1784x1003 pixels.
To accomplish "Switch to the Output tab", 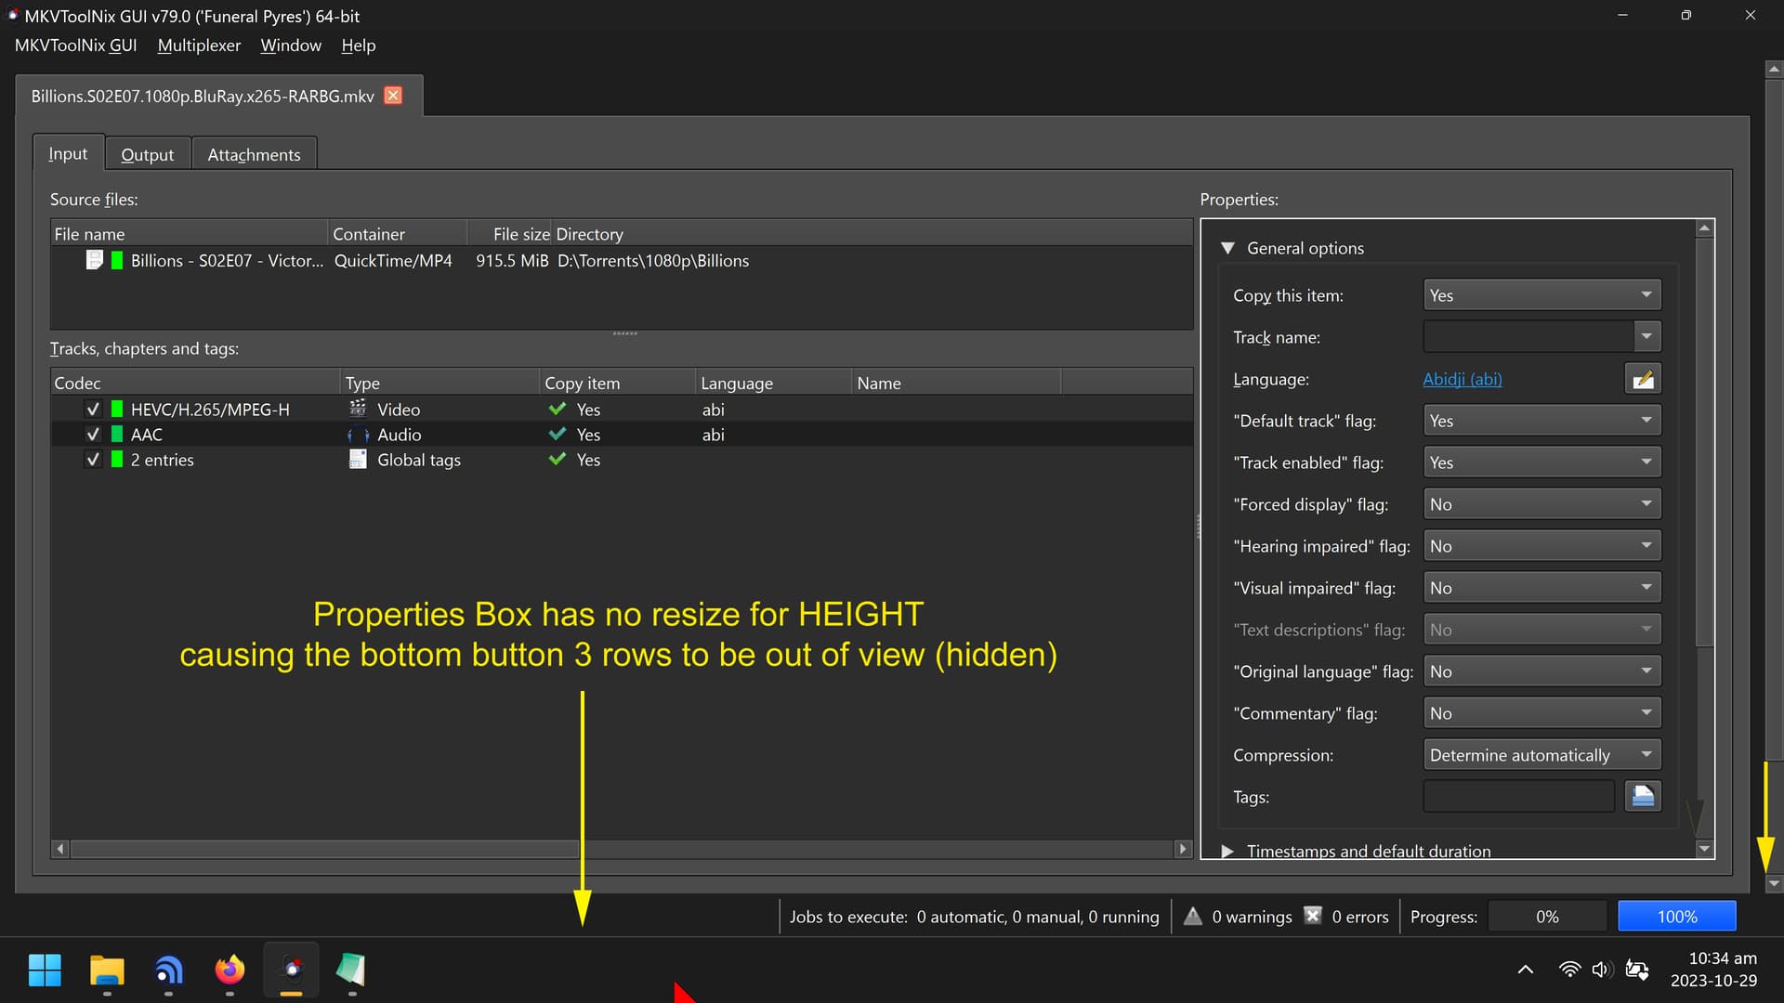I will point(147,154).
